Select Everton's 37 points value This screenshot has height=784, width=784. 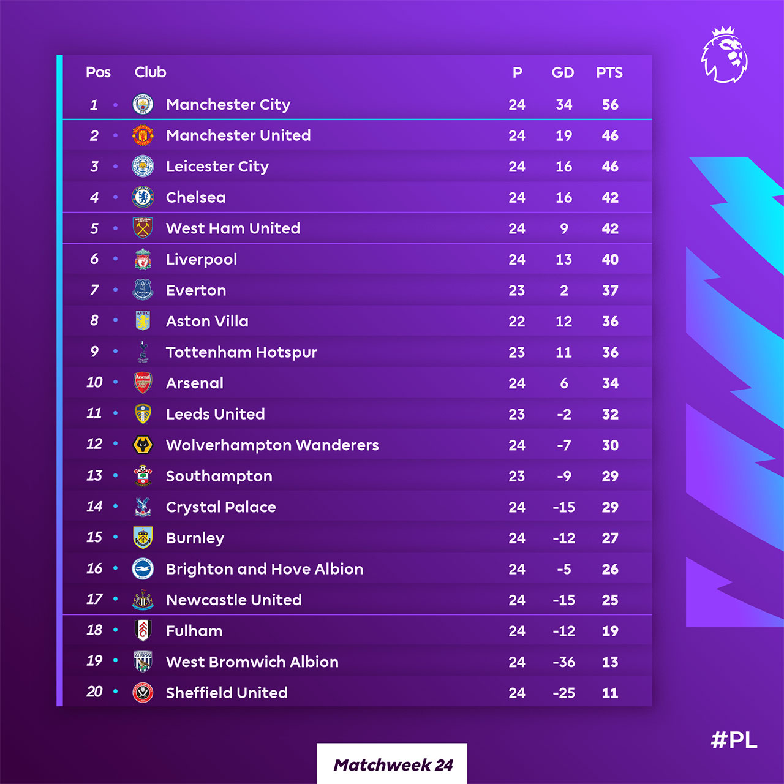click(610, 291)
